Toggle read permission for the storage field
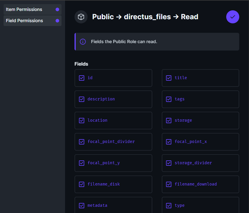This screenshot has height=213, width=249. [169, 121]
